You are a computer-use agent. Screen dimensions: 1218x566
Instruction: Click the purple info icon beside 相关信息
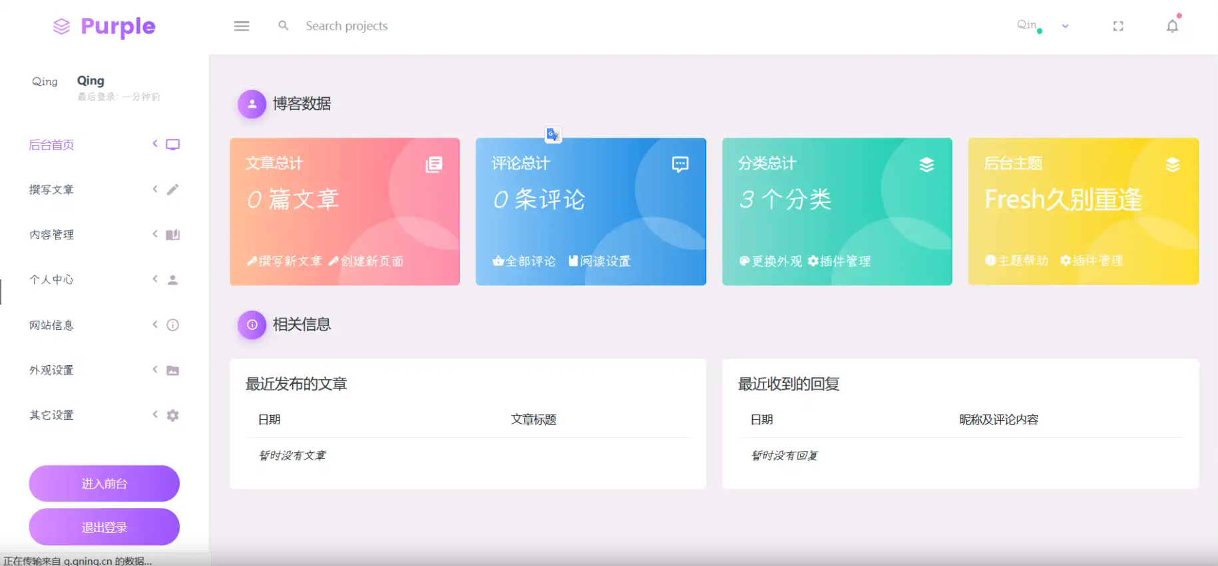pos(252,325)
